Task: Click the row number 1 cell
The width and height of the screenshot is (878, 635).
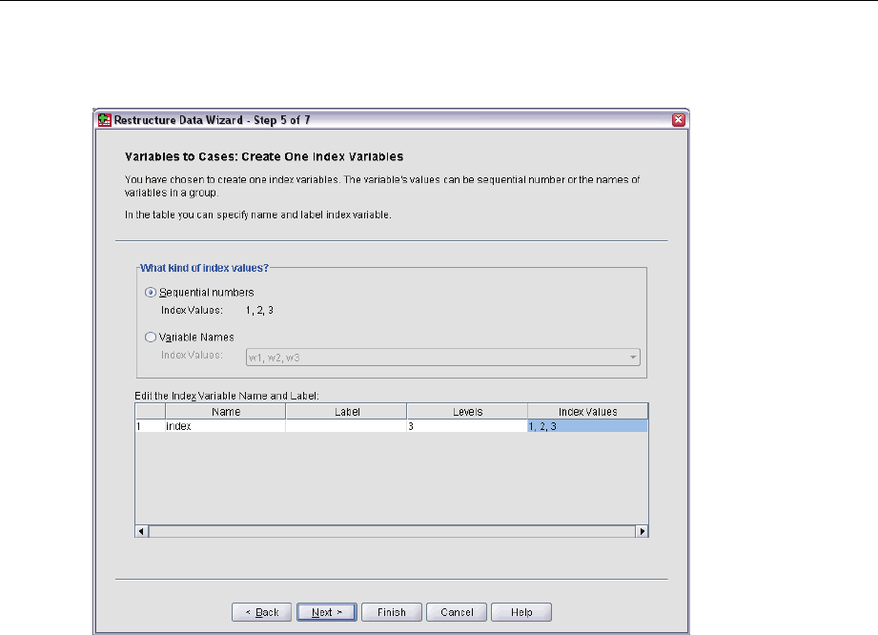Action: click(150, 426)
